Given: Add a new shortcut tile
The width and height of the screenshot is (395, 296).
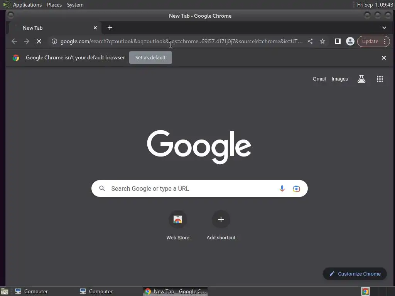Looking at the screenshot, I should [221, 225].
